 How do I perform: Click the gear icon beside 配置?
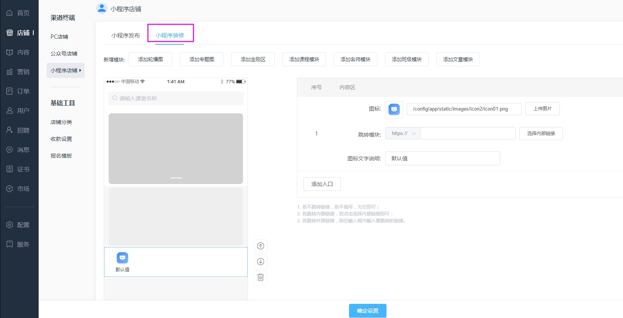10,225
